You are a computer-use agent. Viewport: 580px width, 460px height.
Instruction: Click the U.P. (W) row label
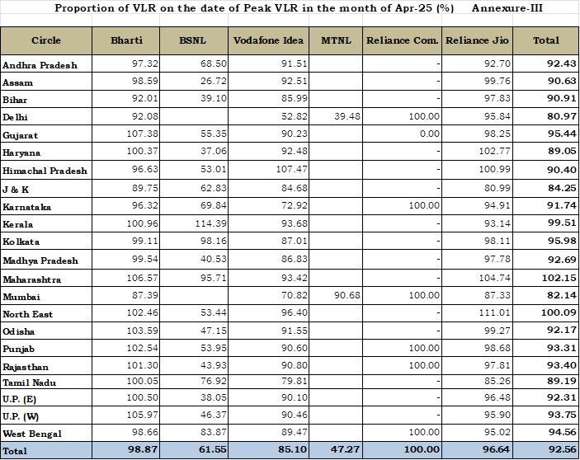click(21, 417)
